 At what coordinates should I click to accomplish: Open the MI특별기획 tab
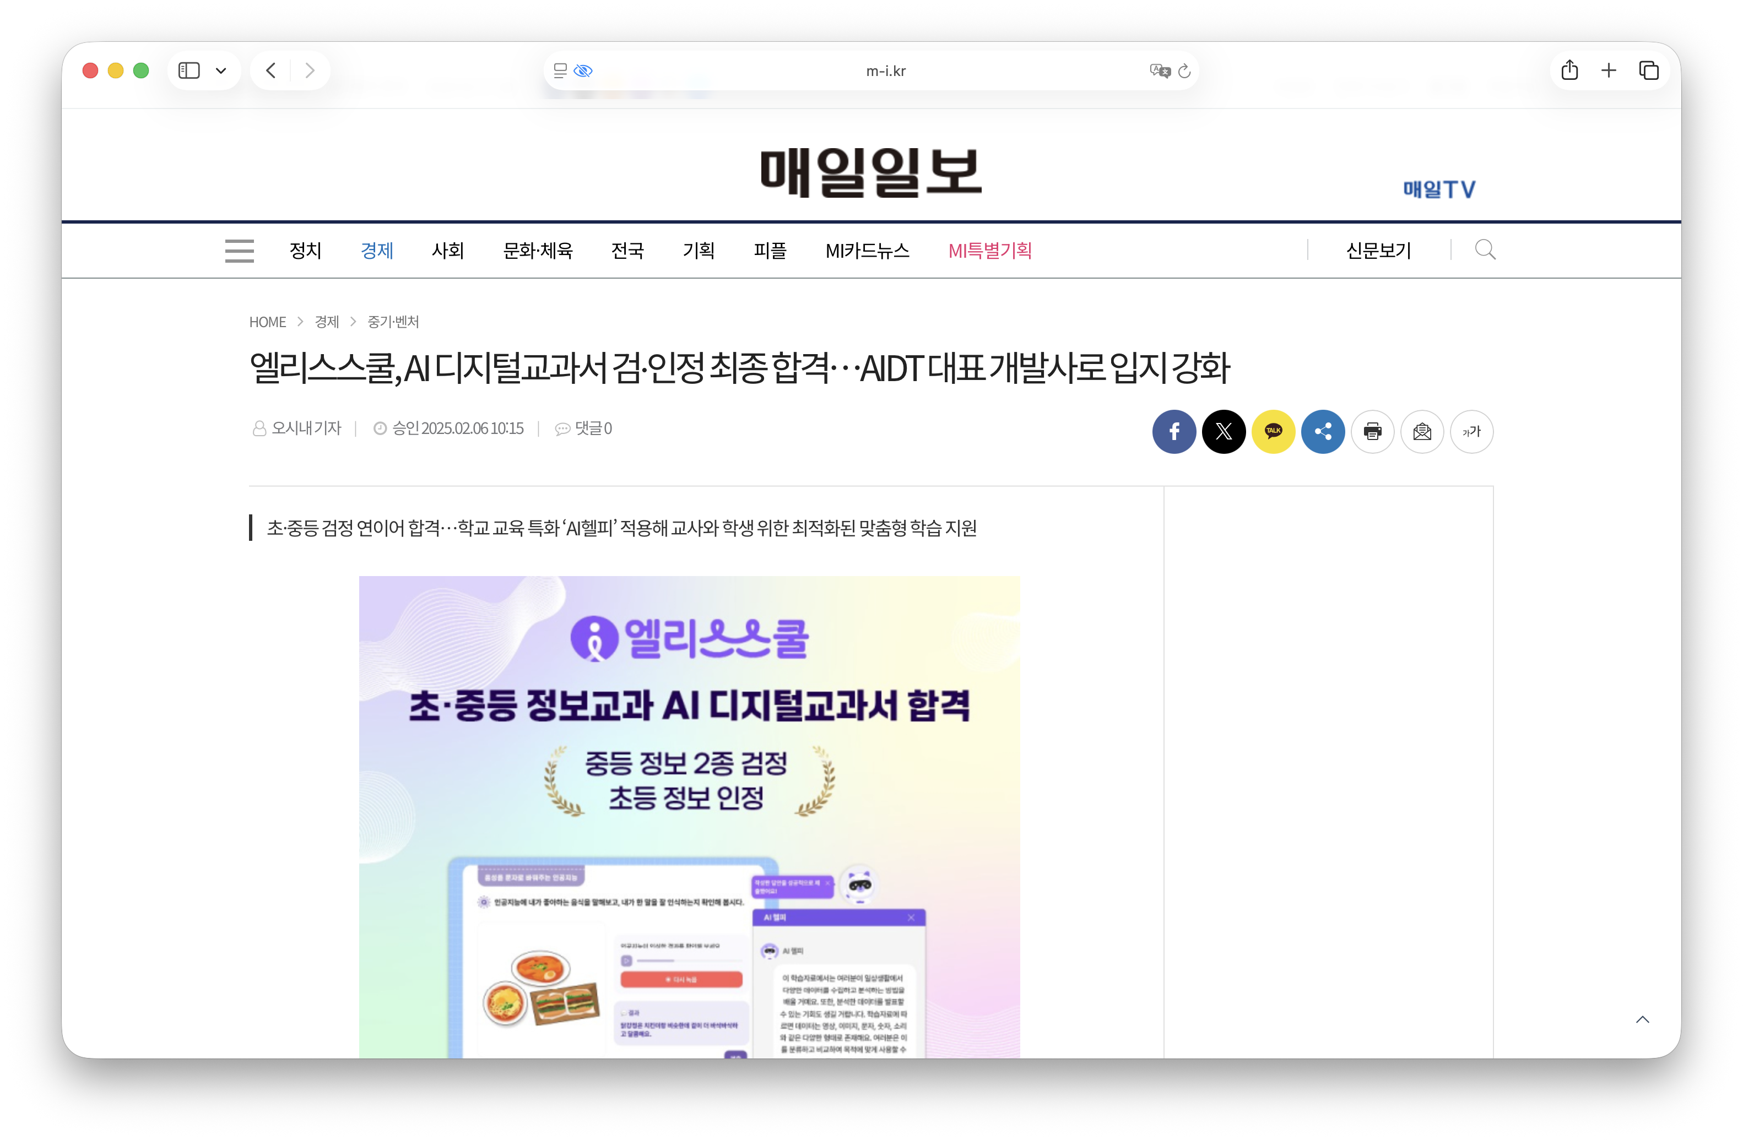click(x=990, y=251)
